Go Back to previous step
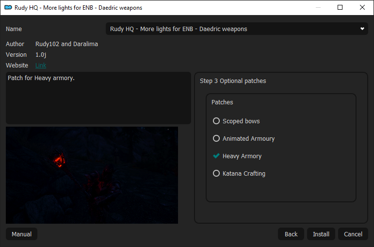This screenshot has height=247, width=374. tap(291, 234)
